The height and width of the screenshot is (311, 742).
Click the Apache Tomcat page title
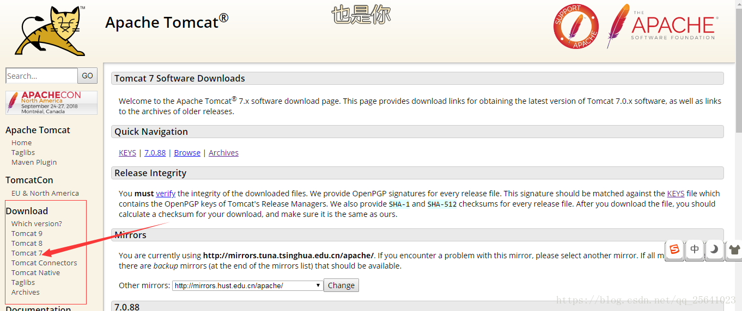(167, 22)
